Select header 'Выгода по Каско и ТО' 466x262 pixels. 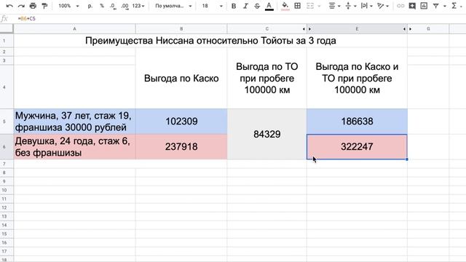coord(357,79)
